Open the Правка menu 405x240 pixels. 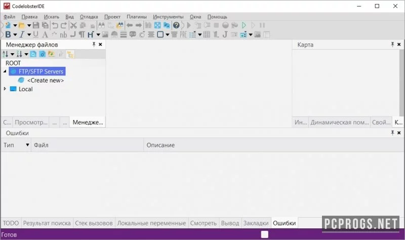pyautogui.click(x=29, y=17)
